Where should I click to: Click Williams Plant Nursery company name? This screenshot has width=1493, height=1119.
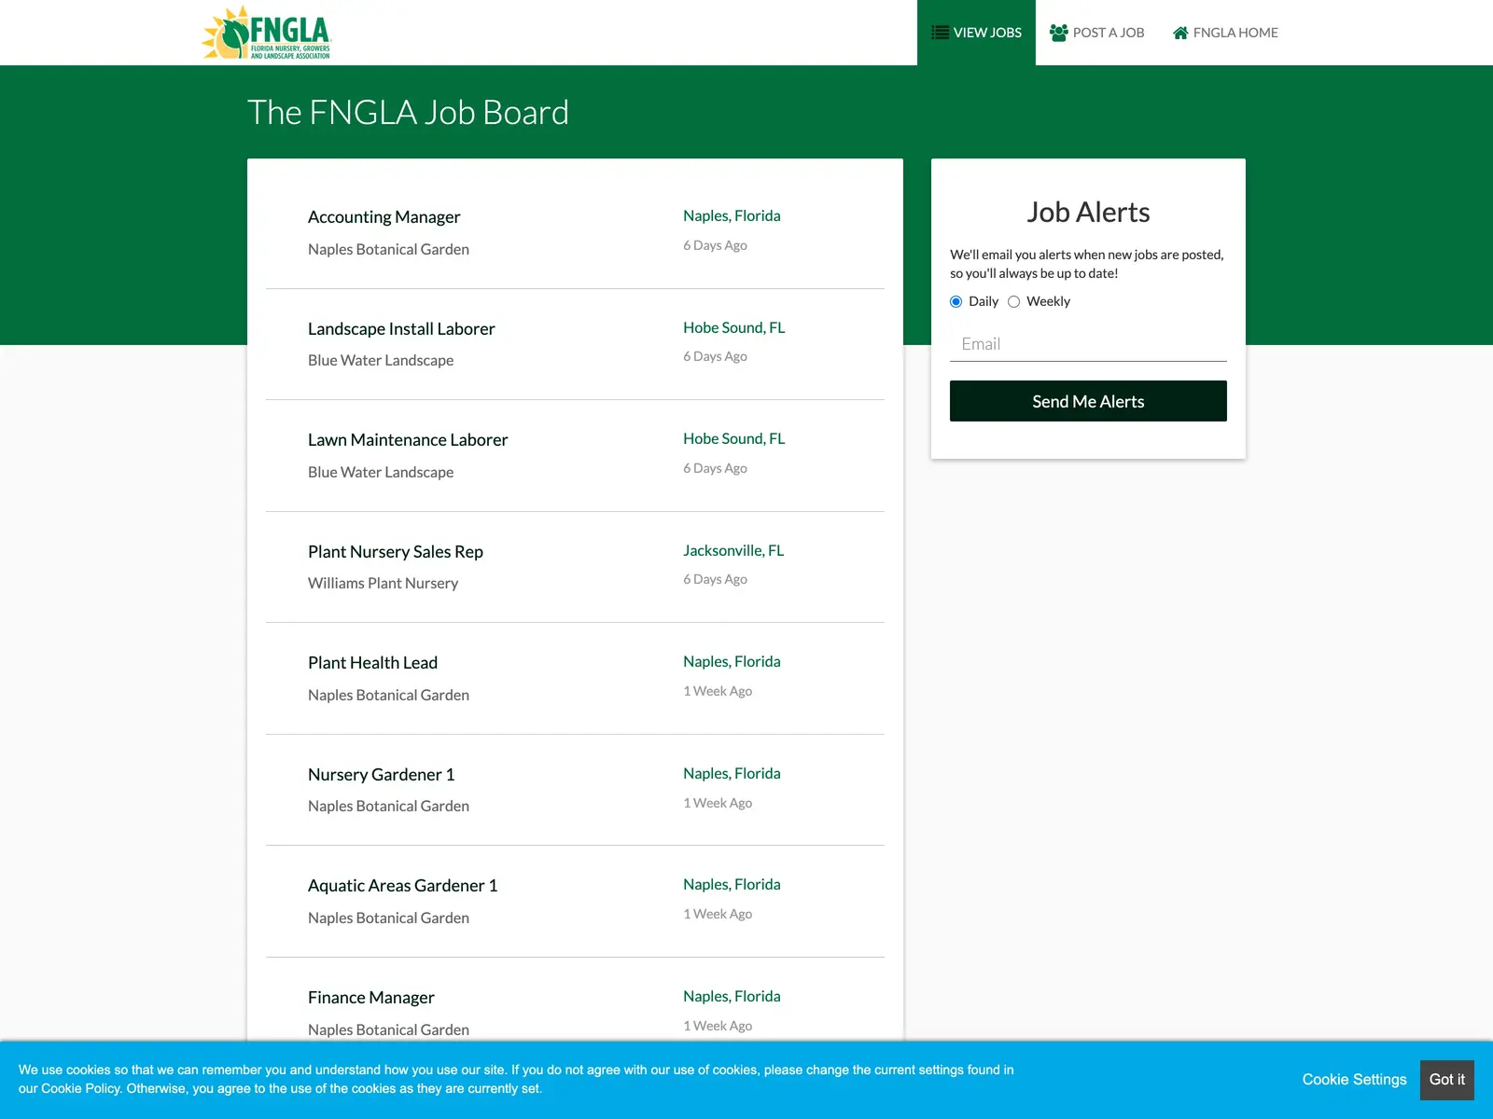click(383, 583)
